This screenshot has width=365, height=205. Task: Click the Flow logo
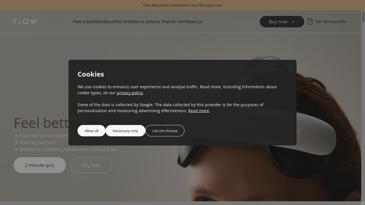click(25, 21)
